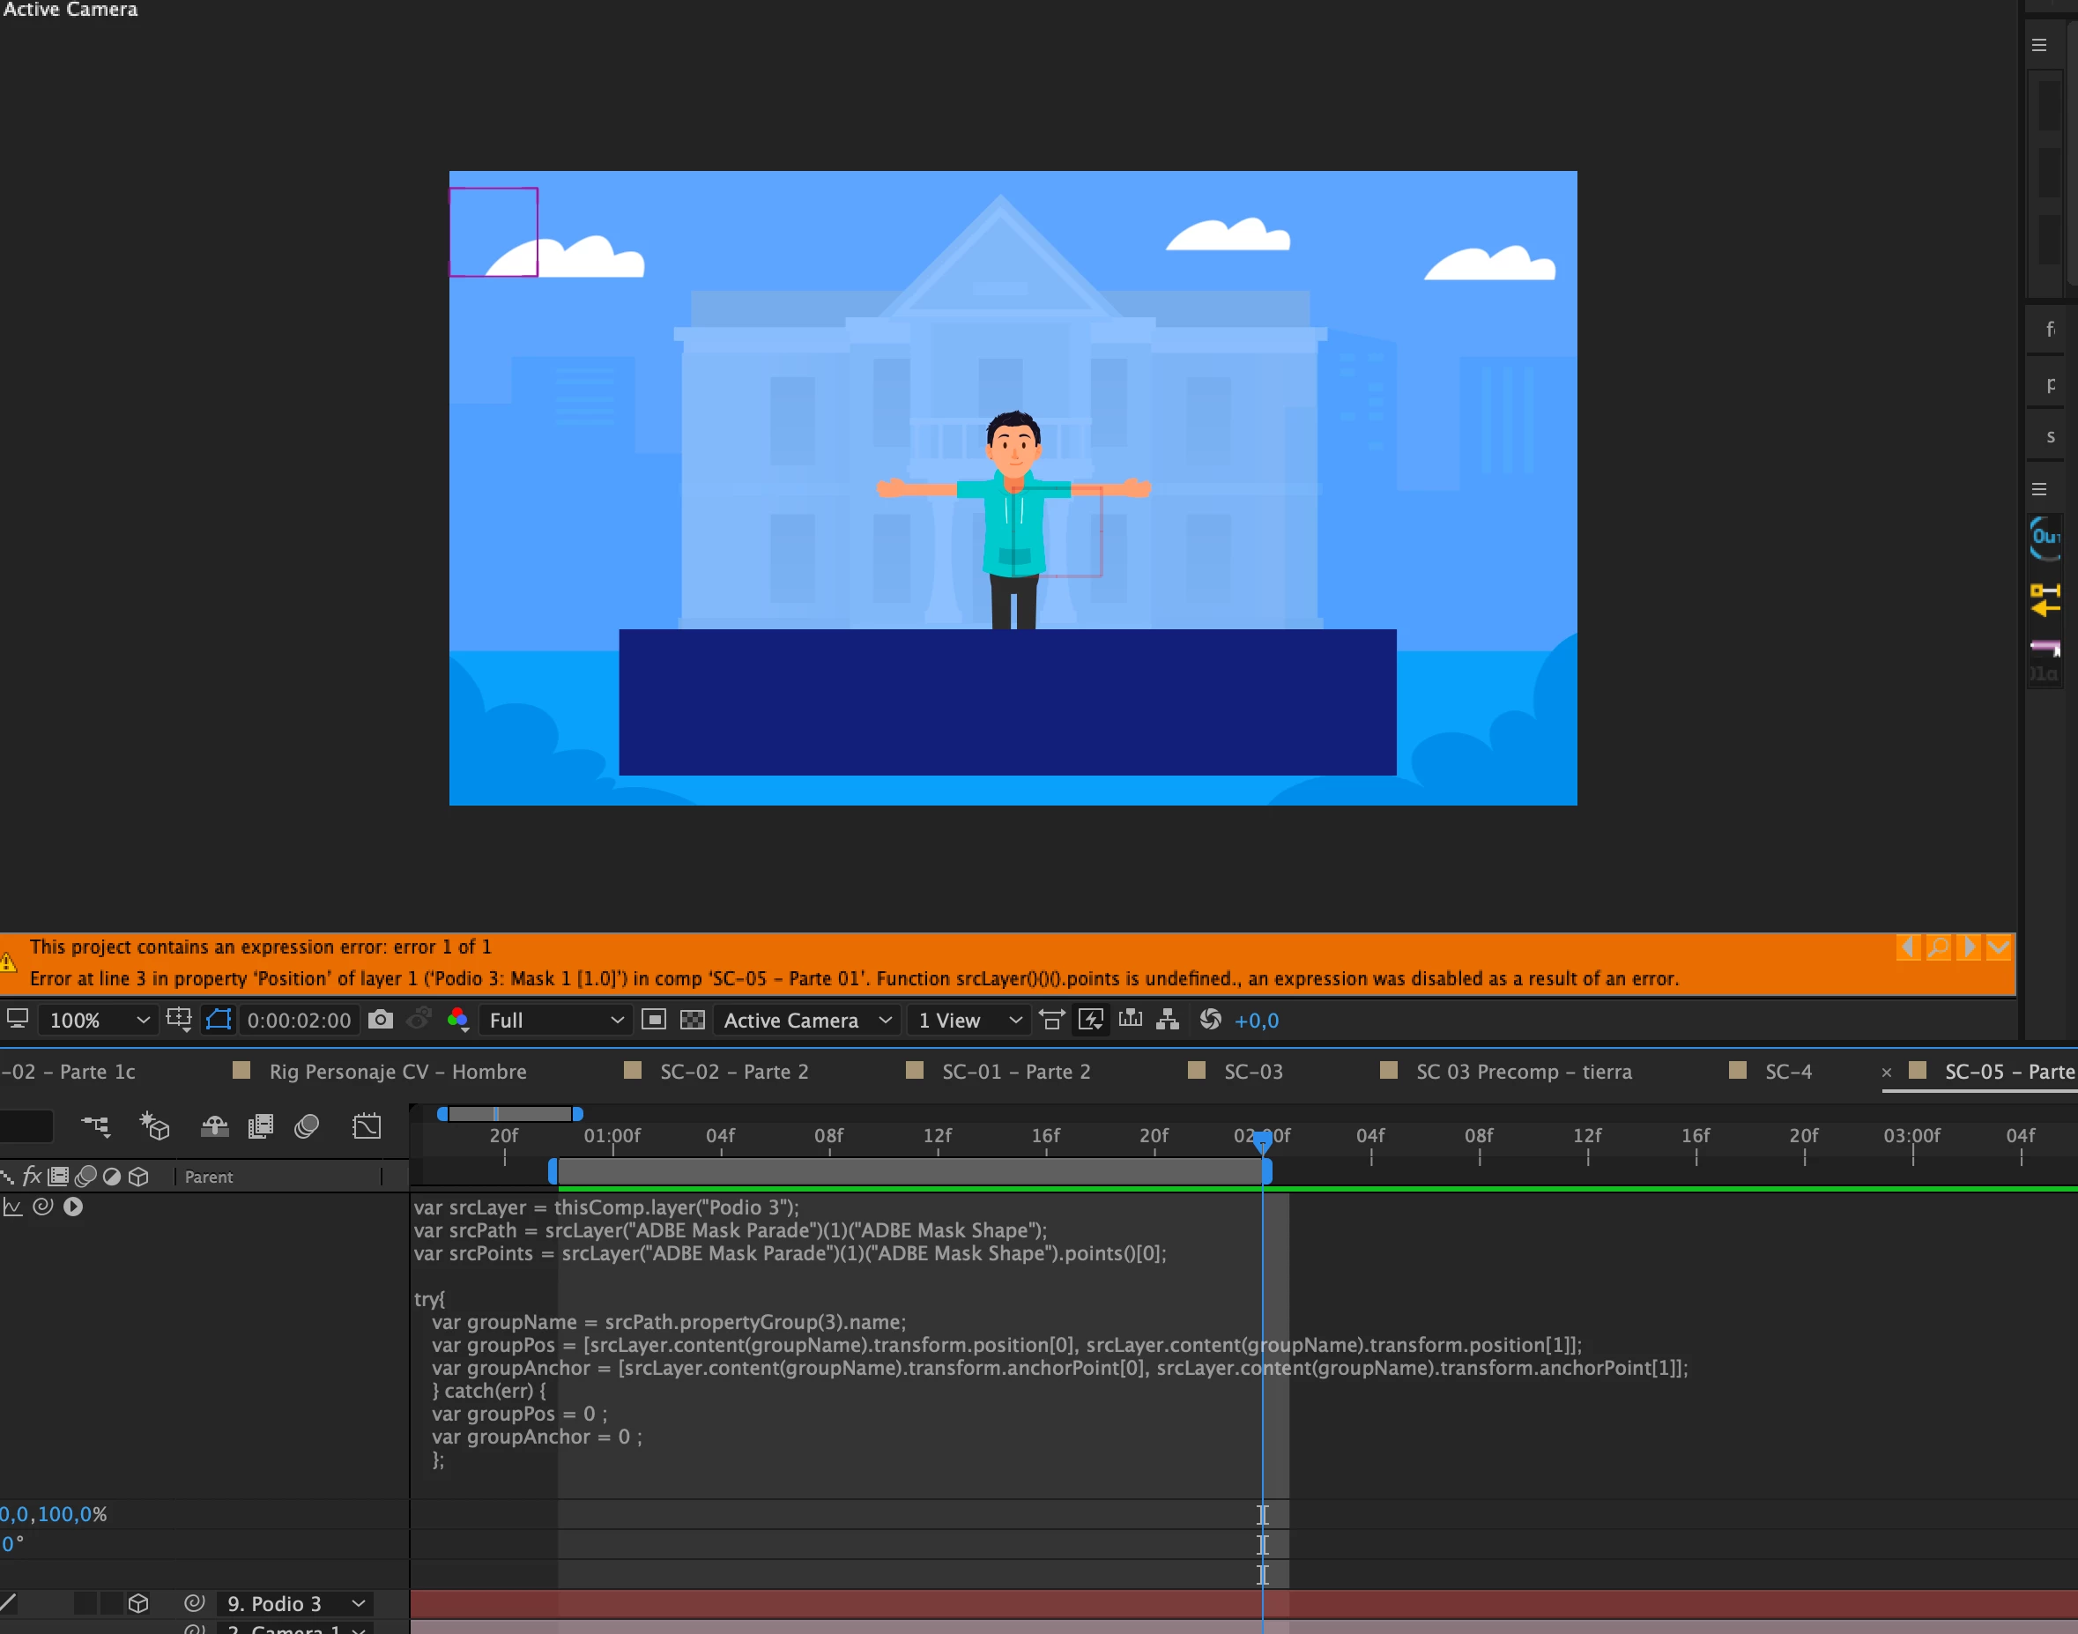Open the Full resolution dropdown

(555, 1021)
